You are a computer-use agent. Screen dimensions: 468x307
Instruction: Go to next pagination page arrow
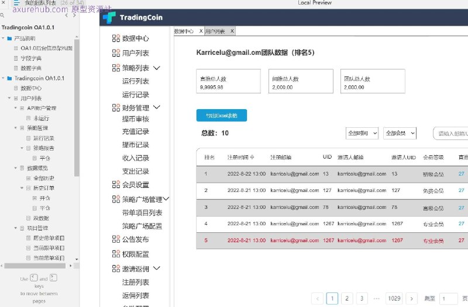point(412,298)
